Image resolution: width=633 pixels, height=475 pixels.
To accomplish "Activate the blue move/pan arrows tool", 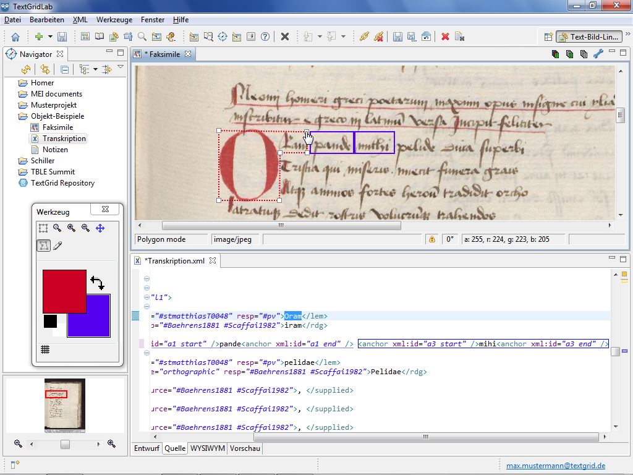I will pos(100,228).
